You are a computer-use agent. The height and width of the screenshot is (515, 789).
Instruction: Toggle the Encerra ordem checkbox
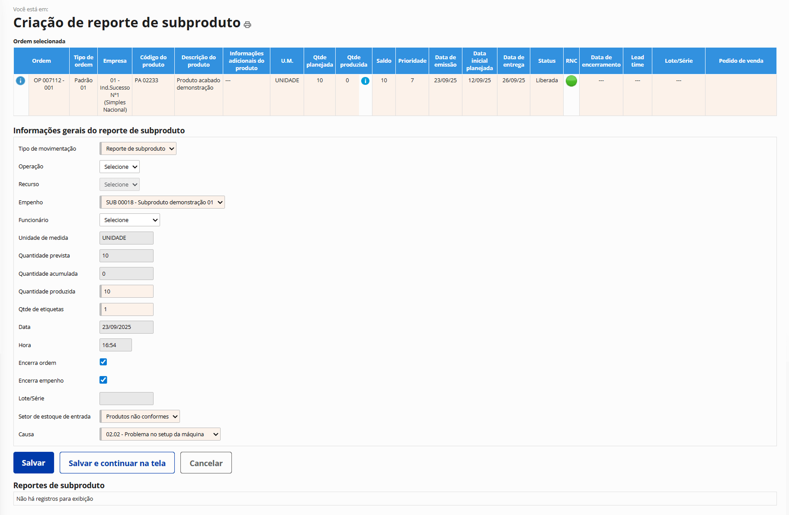point(103,362)
